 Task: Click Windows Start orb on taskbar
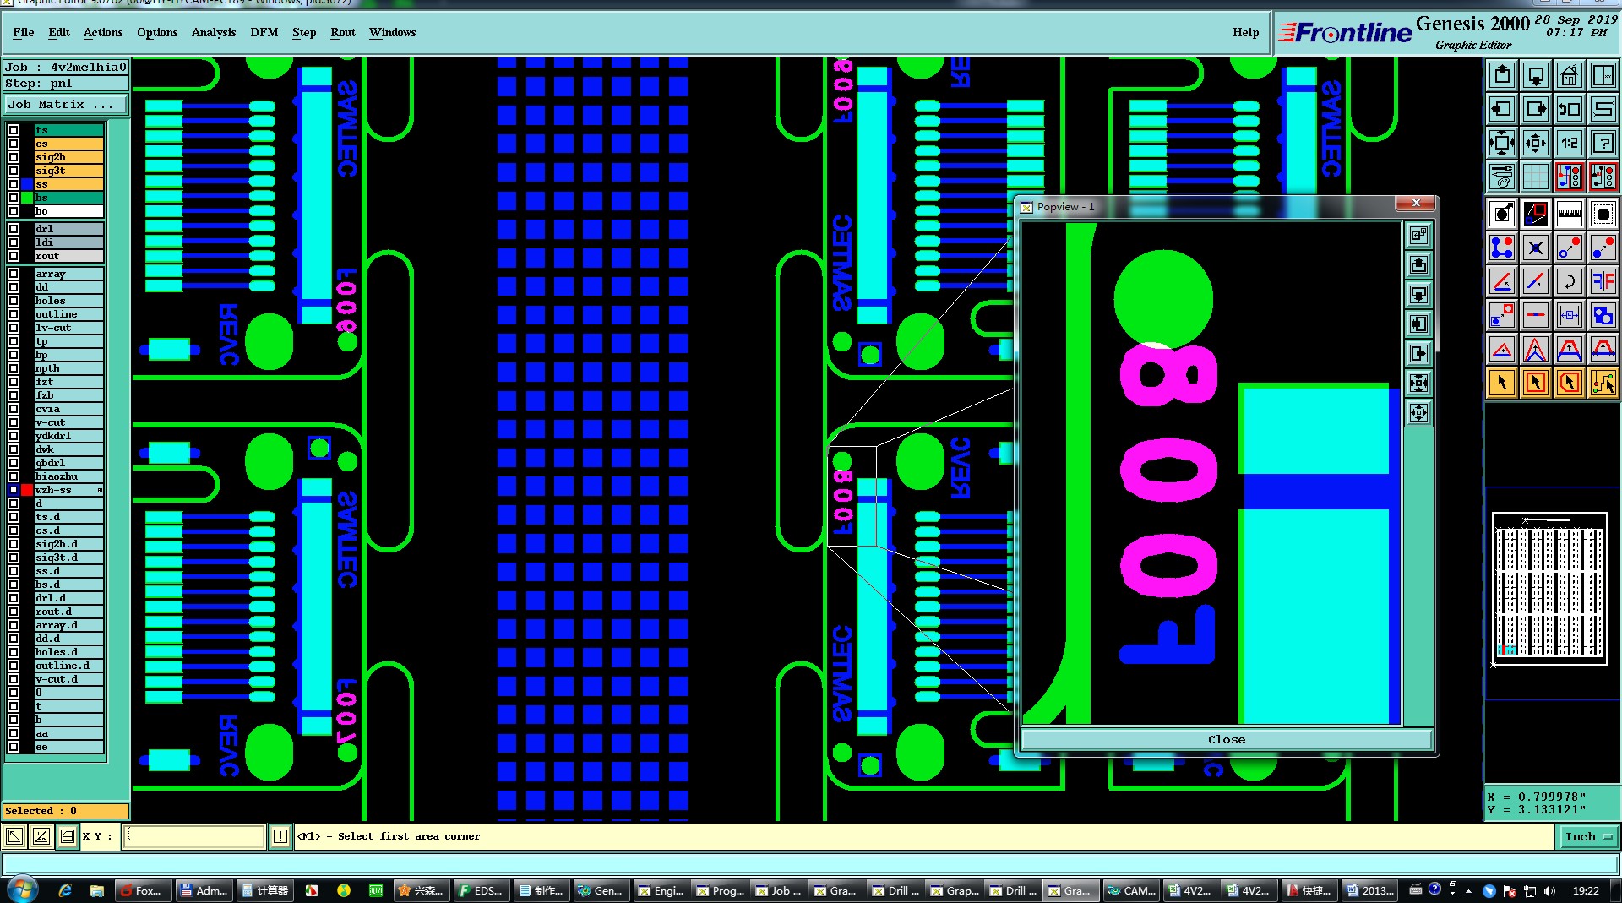point(21,889)
